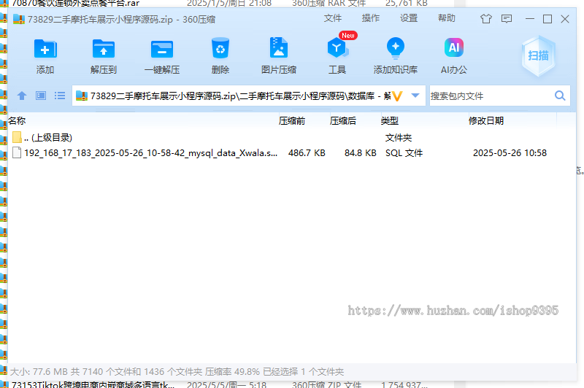Click the 文件夹 type cell of parent directory
The image size is (584, 388).
click(x=398, y=138)
